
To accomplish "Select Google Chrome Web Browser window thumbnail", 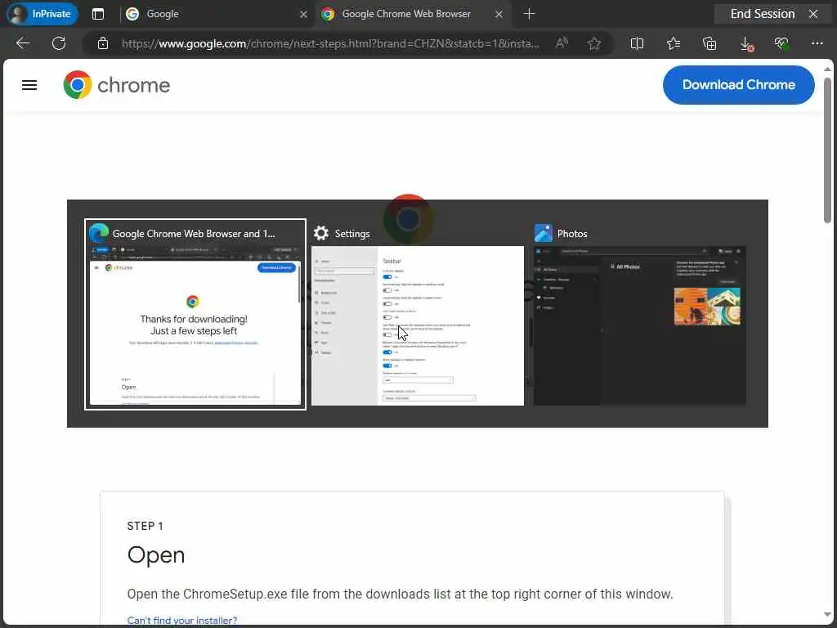I will [195, 315].
